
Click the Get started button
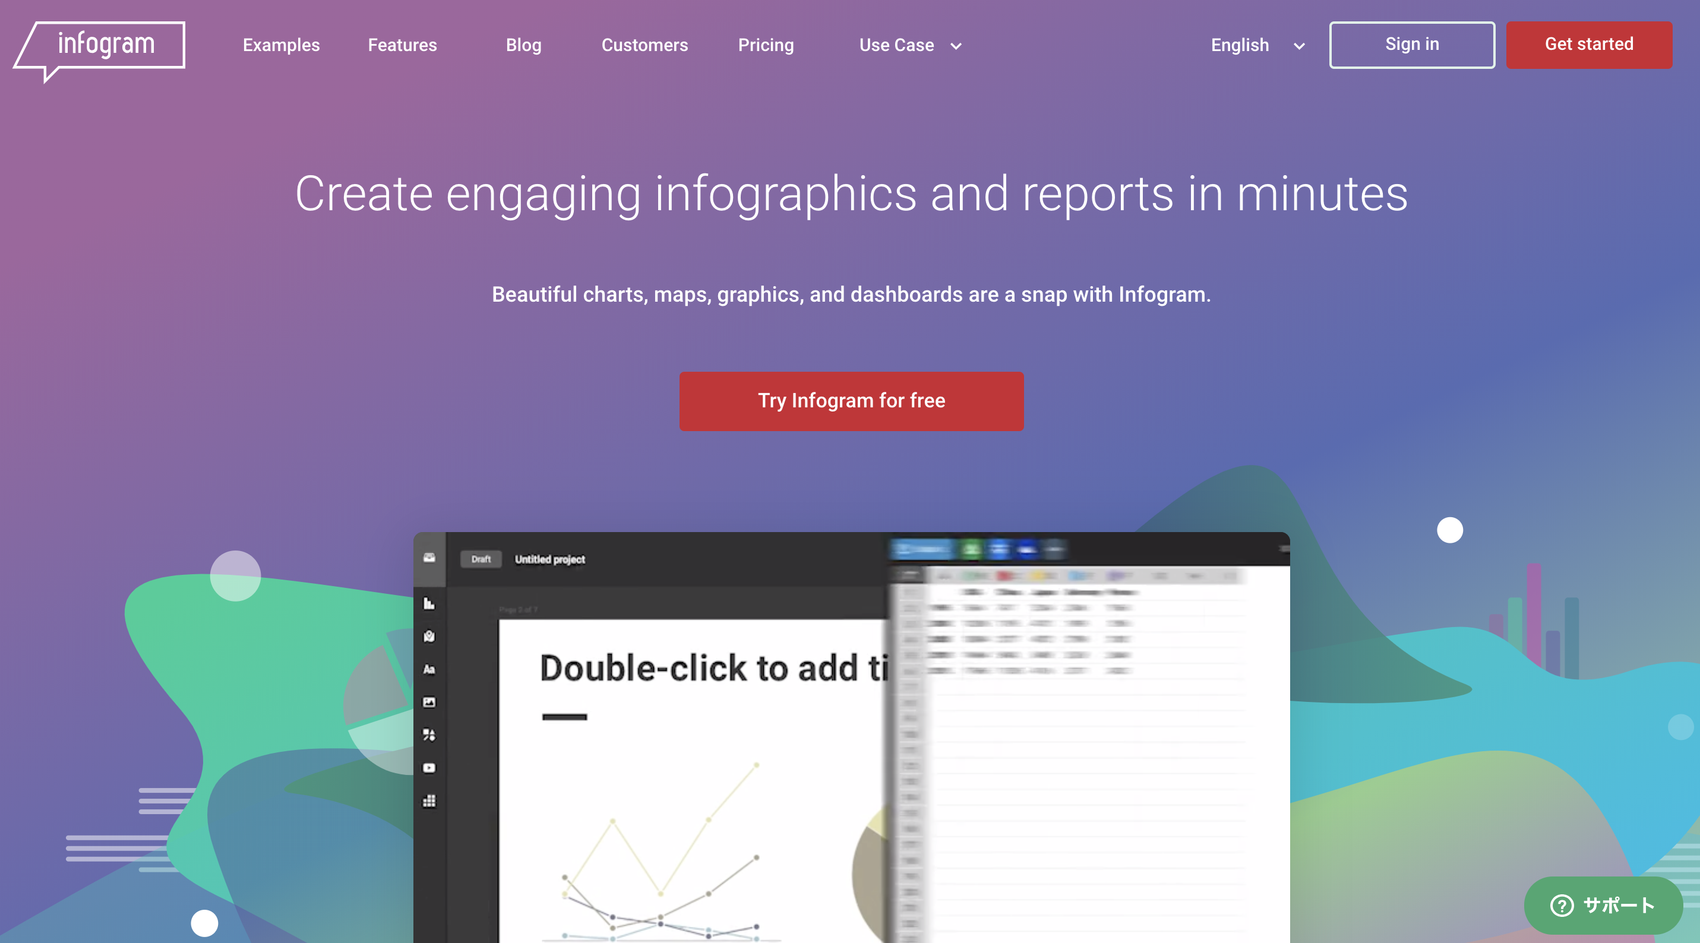click(1588, 44)
